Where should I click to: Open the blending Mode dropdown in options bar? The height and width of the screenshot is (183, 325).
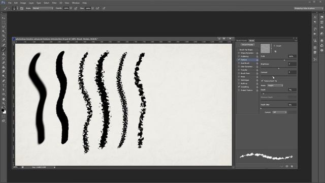coord(43,8)
